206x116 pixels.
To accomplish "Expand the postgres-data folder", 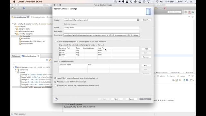I will (15, 29).
